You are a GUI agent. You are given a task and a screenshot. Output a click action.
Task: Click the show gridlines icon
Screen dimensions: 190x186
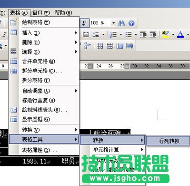pyautogui.click(x=13, y=119)
